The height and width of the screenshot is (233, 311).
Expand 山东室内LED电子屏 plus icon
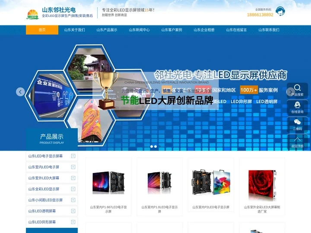(x=73, y=167)
